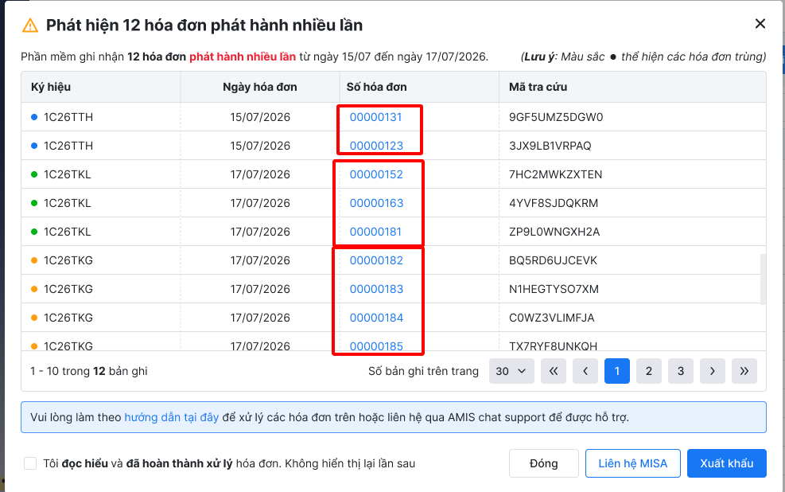Click the Xuất khẩu button
785x492 pixels.
(x=726, y=463)
